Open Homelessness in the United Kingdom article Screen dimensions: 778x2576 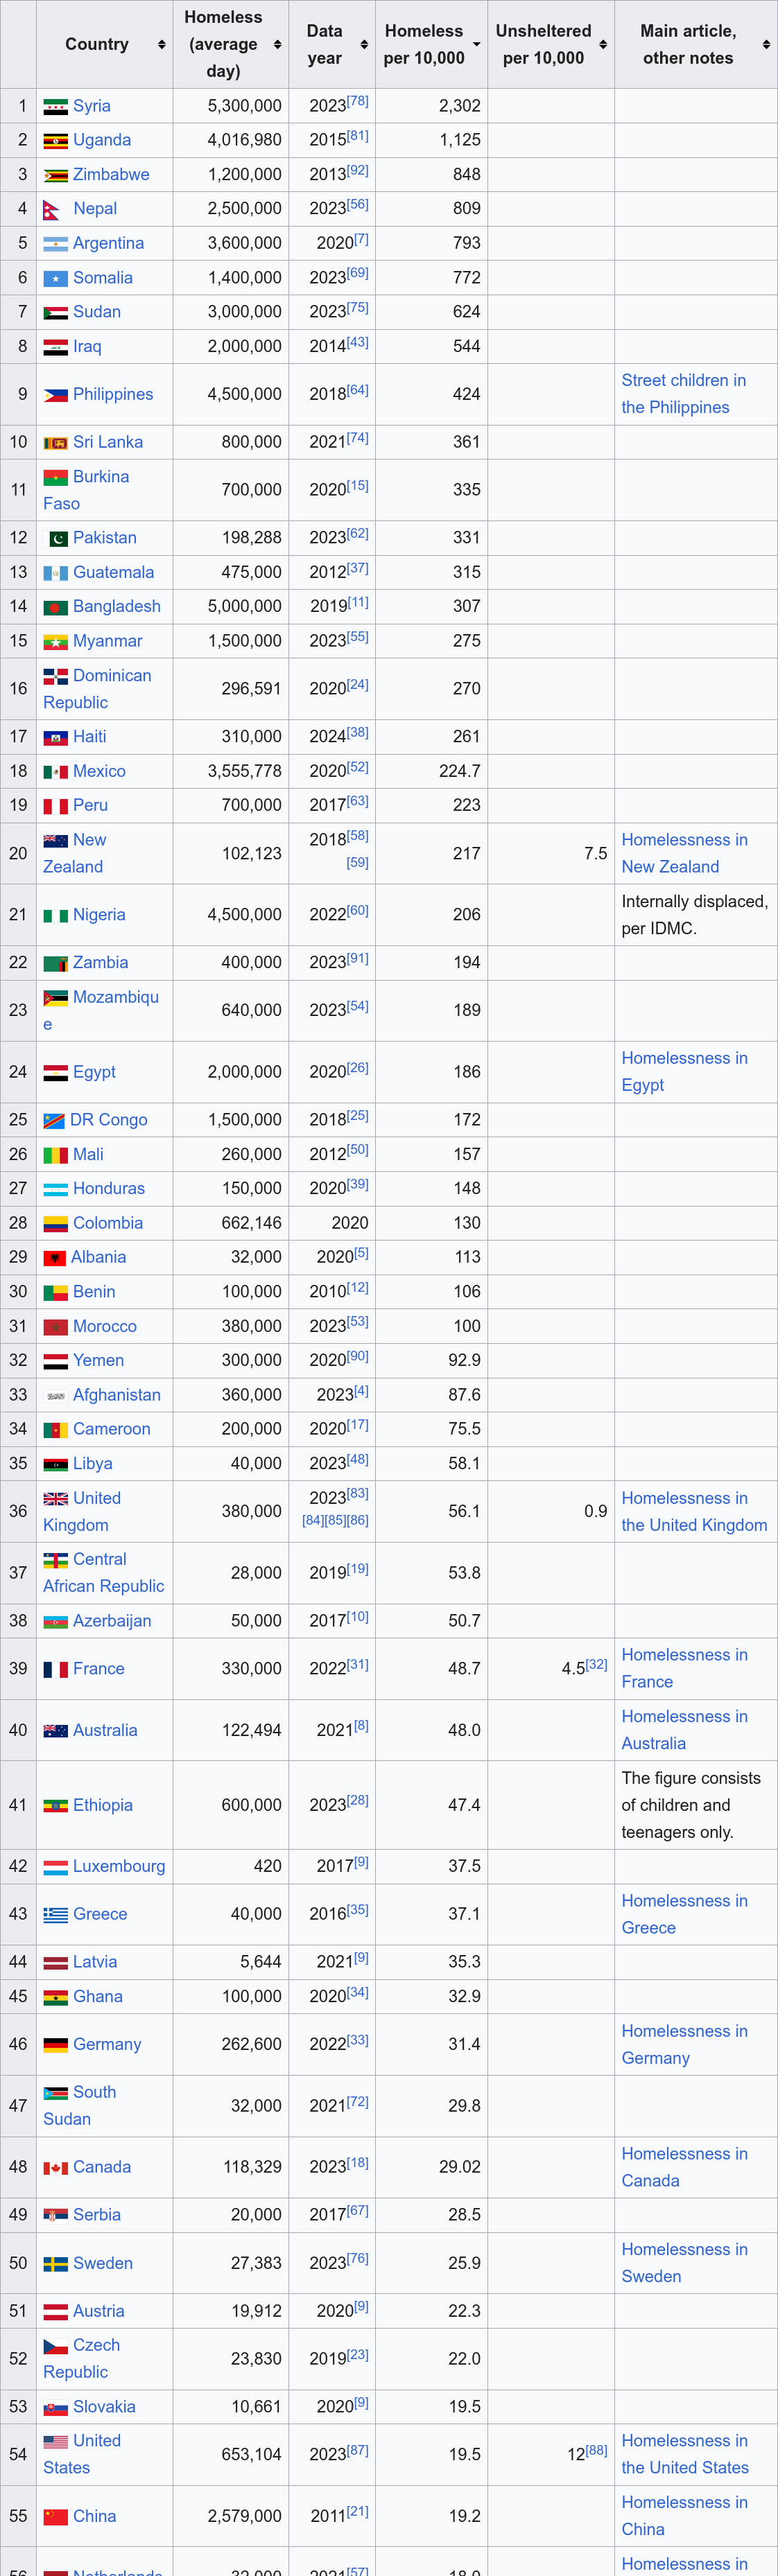coord(695,1511)
